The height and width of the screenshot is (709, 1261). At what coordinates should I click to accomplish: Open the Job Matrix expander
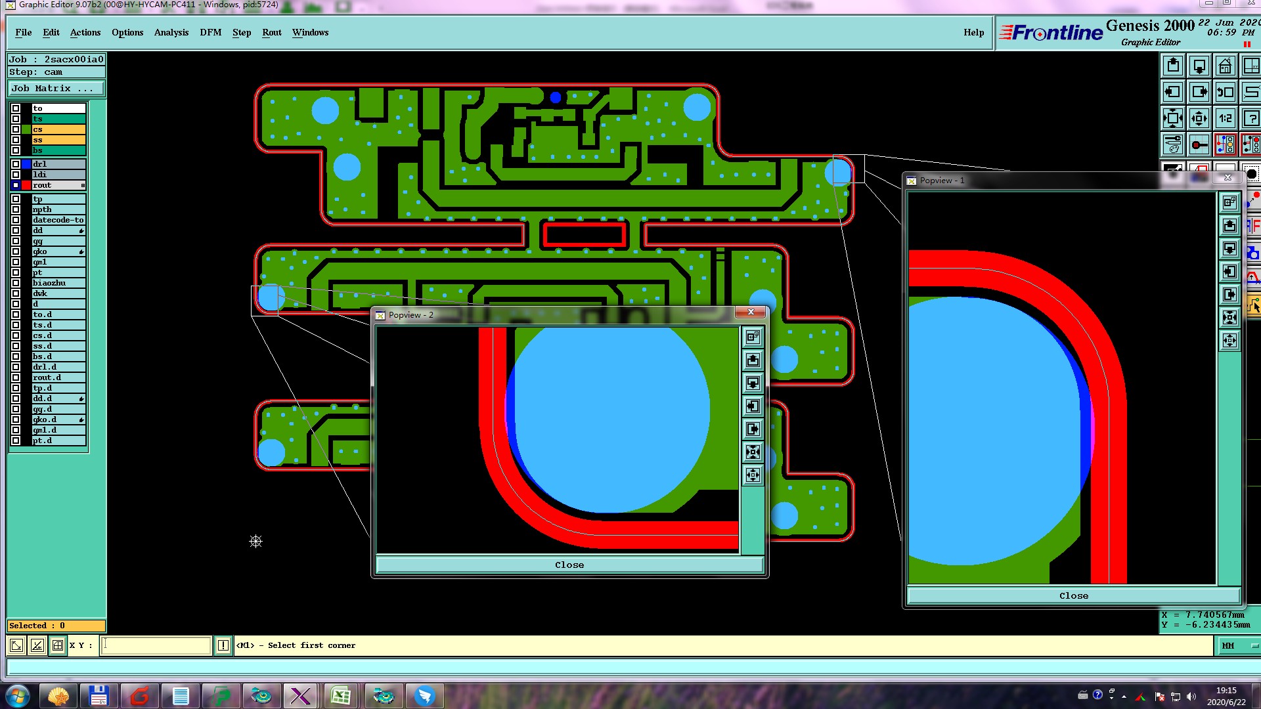(56, 88)
